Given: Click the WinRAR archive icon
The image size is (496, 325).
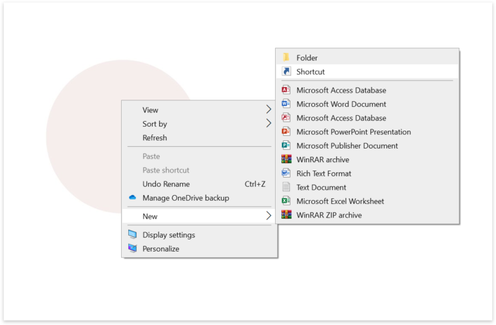Looking at the screenshot, I should pyautogui.click(x=286, y=160).
